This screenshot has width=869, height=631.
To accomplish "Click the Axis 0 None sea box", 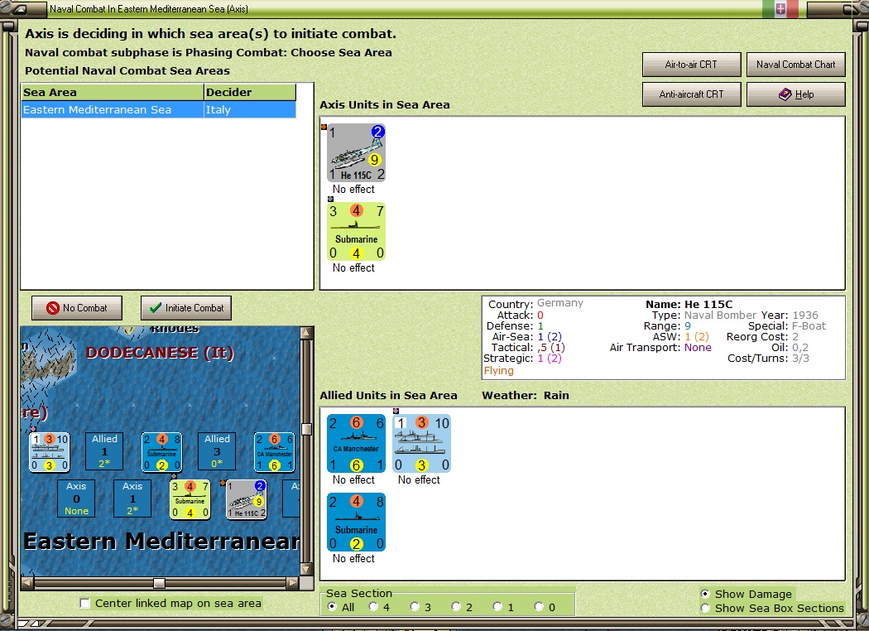I will click(x=76, y=499).
